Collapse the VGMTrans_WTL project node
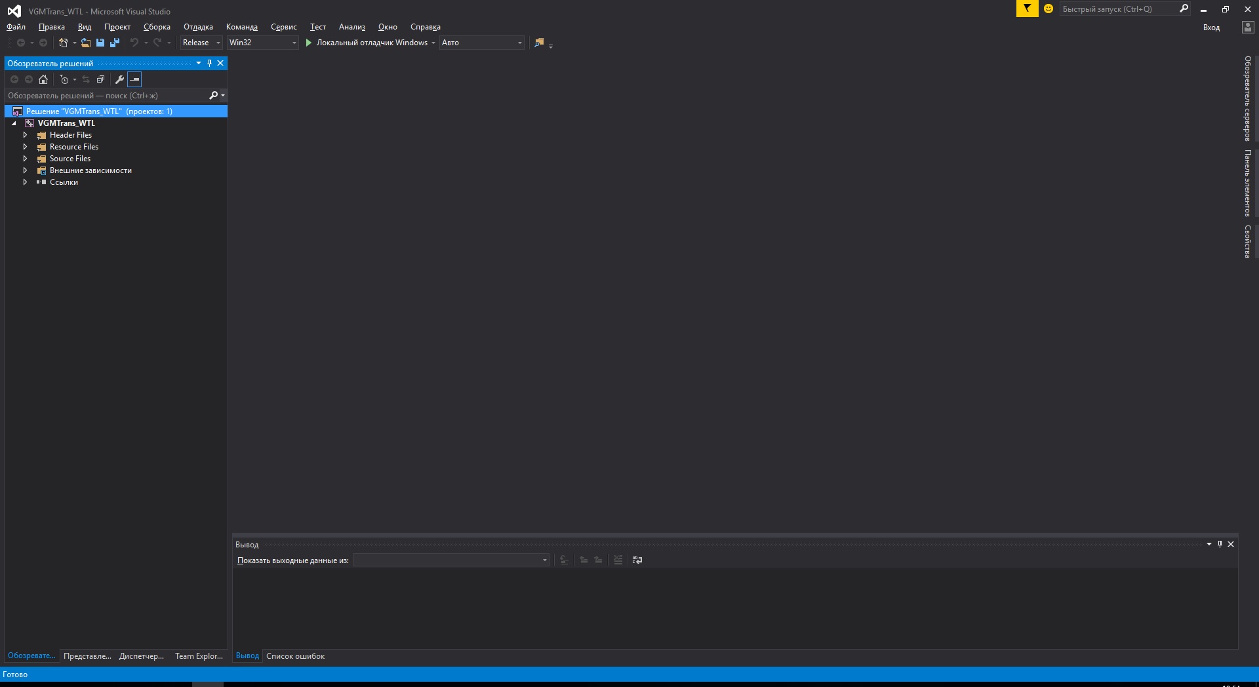 tap(14, 123)
